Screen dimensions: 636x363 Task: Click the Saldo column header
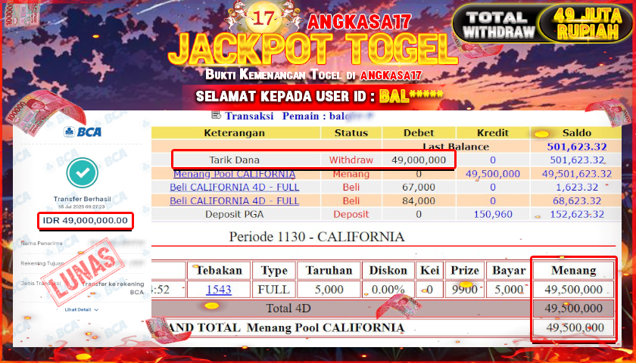577,133
